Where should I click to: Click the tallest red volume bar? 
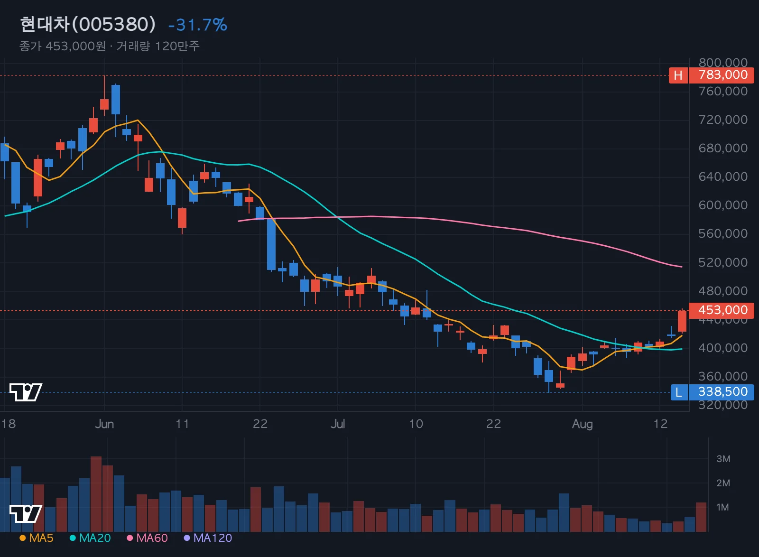[96, 494]
